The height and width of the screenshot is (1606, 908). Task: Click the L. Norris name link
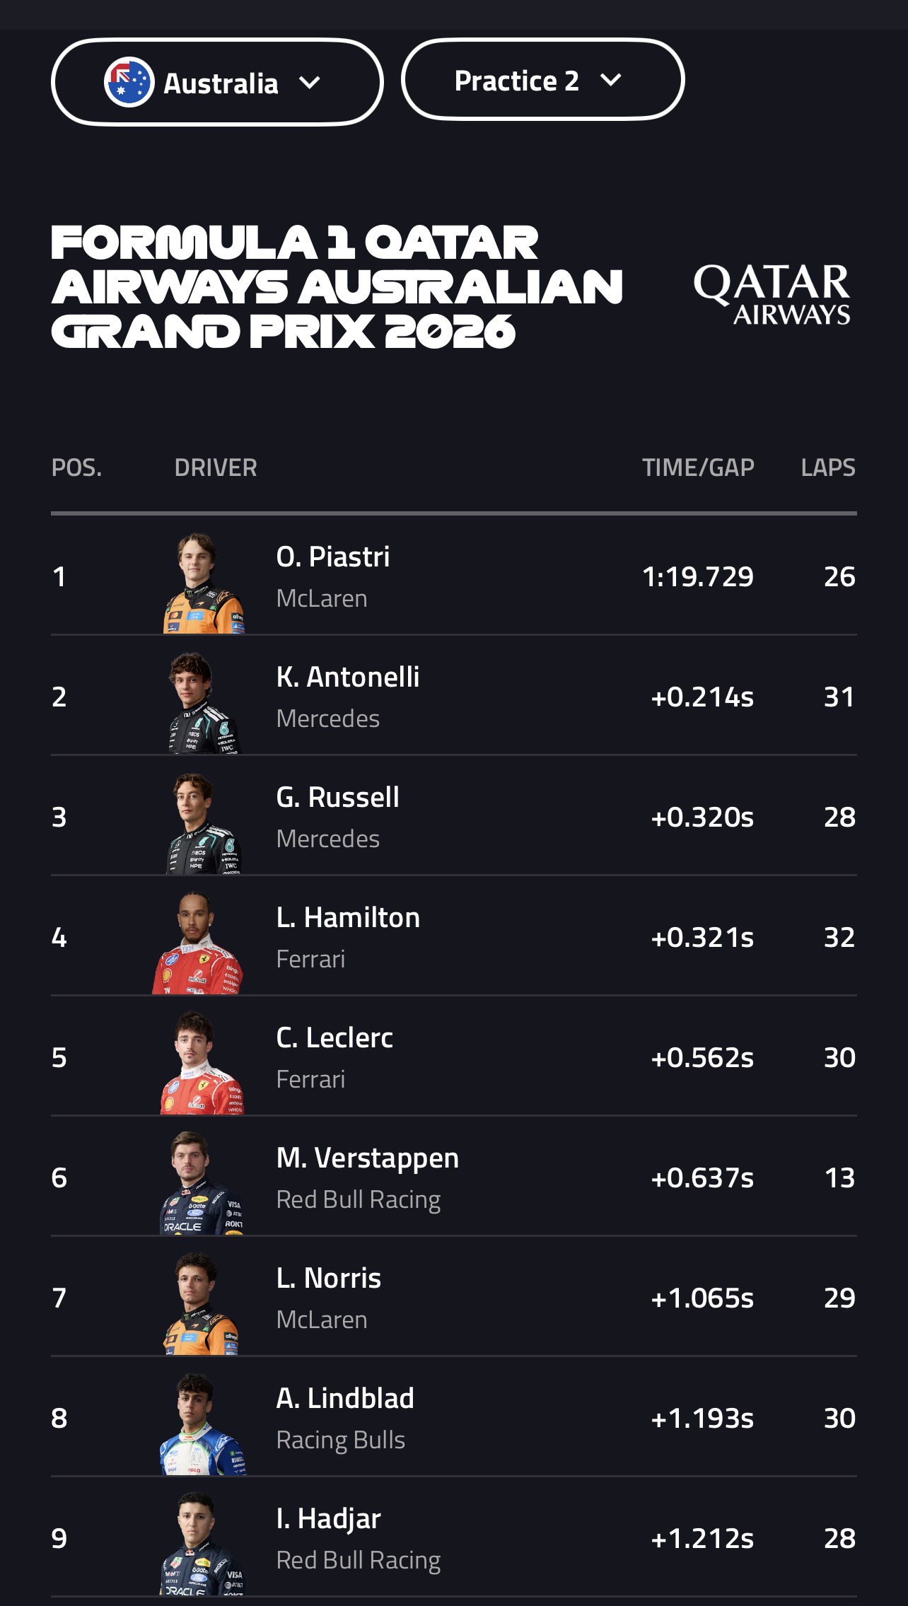[329, 1279]
